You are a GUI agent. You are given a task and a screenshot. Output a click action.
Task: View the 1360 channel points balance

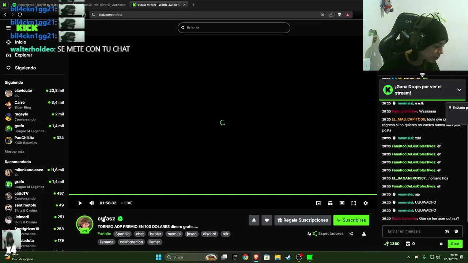coord(392,244)
